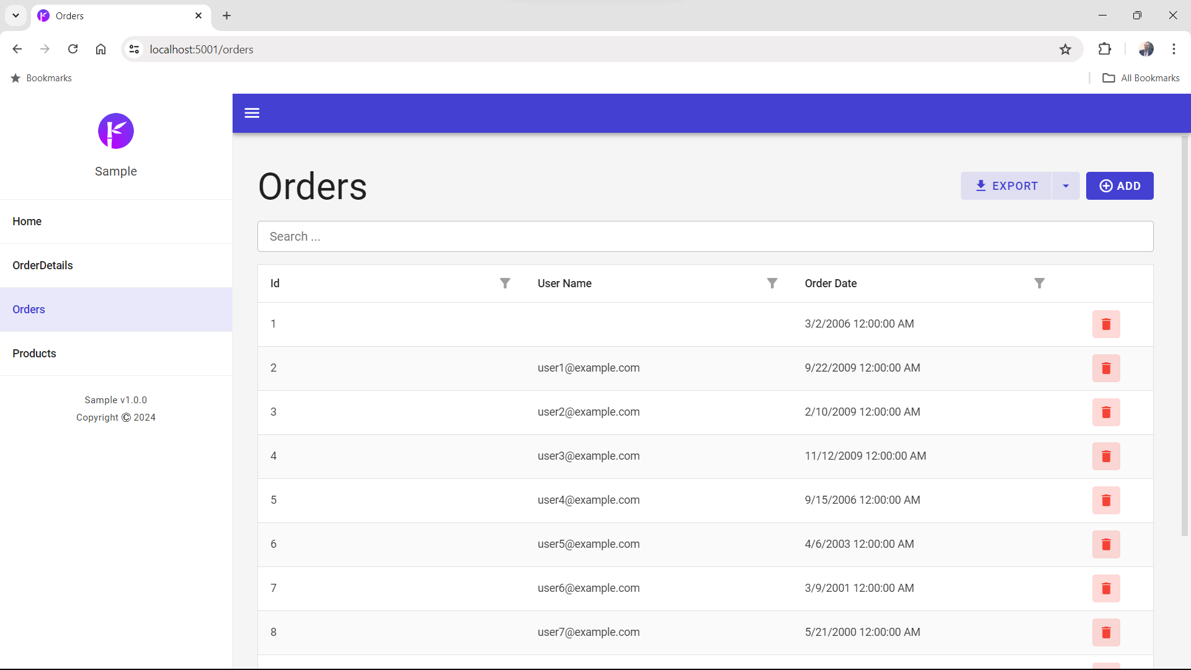Open All Bookmarks folder
This screenshot has height=670, width=1191.
tap(1141, 78)
